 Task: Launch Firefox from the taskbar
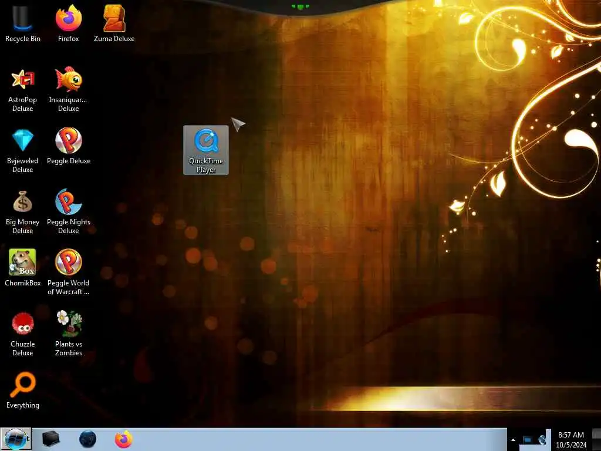tap(123, 439)
